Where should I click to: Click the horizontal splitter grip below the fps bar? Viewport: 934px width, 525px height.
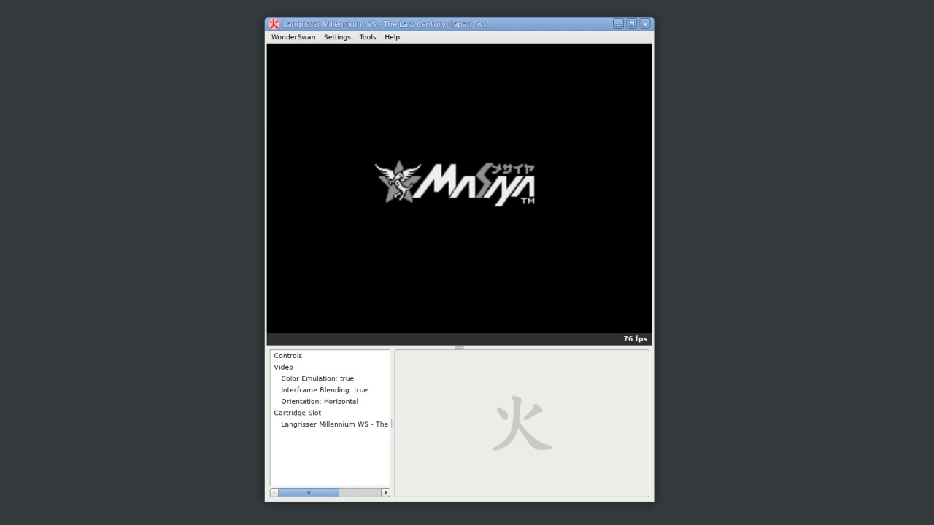[x=459, y=347]
